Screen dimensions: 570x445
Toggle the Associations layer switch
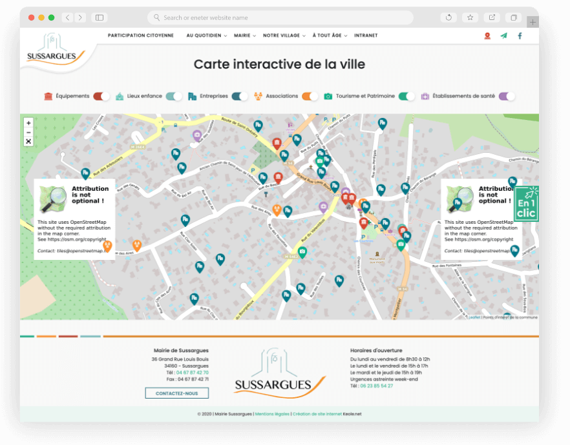[x=310, y=96]
